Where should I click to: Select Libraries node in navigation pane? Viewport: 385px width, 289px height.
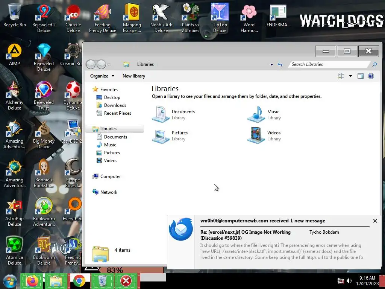click(115, 129)
